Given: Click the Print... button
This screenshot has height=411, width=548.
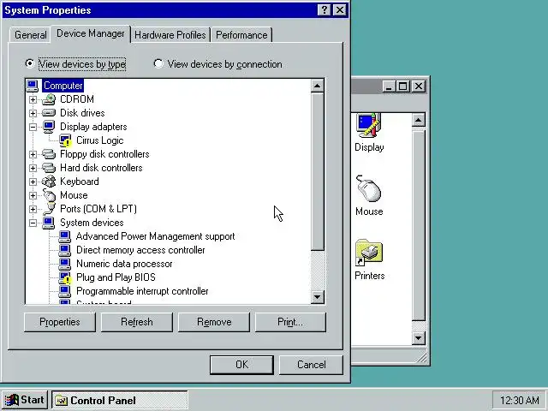Looking at the screenshot, I should (x=290, y=322).
